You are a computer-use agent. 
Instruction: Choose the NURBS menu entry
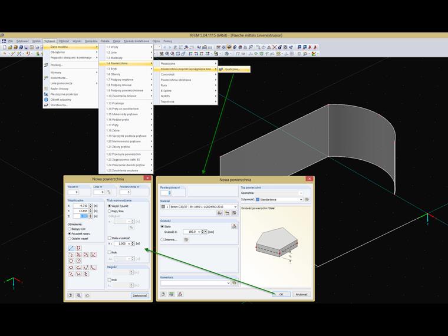click(x=186, y=96)
